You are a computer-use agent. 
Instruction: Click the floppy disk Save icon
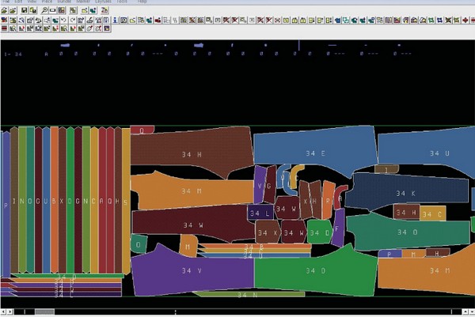coord(24,10)
